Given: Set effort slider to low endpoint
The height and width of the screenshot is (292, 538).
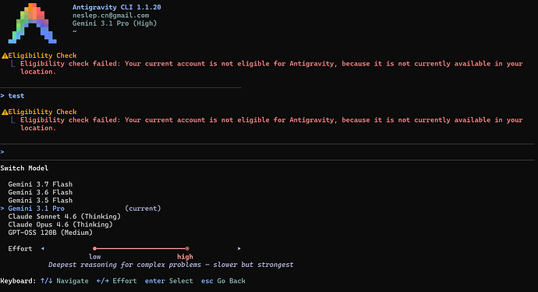Looking at the screenshot, I should pyautogui.click(x=94, y=248).
